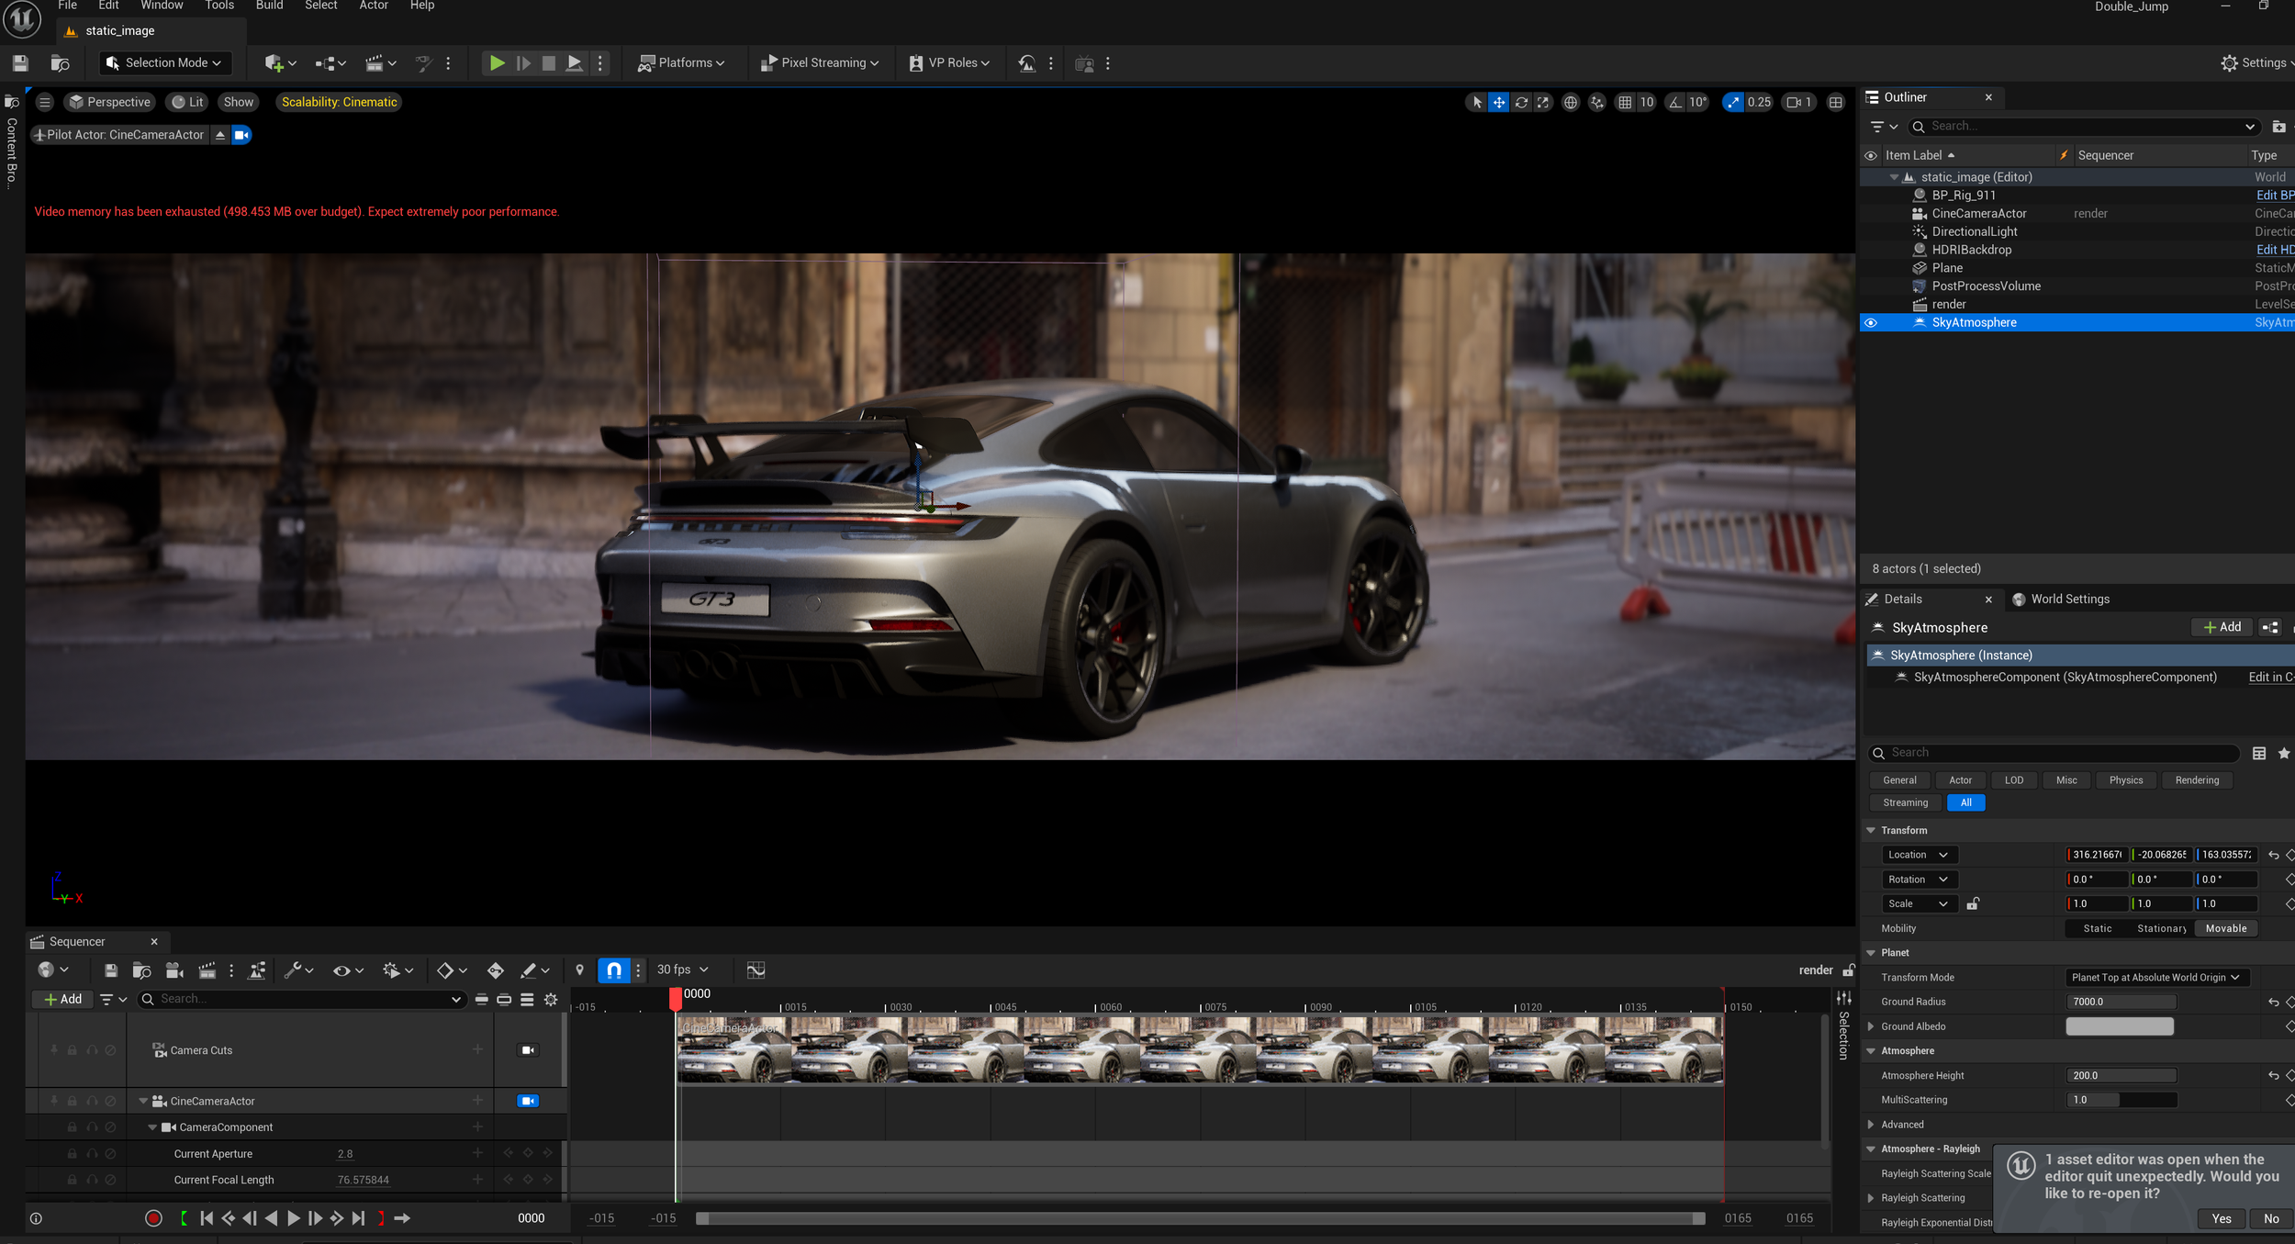The image size is (2295, 1244).
Task: Open Transform Mode combo box
Action: pyautogui.click(x=2155, y=978)
